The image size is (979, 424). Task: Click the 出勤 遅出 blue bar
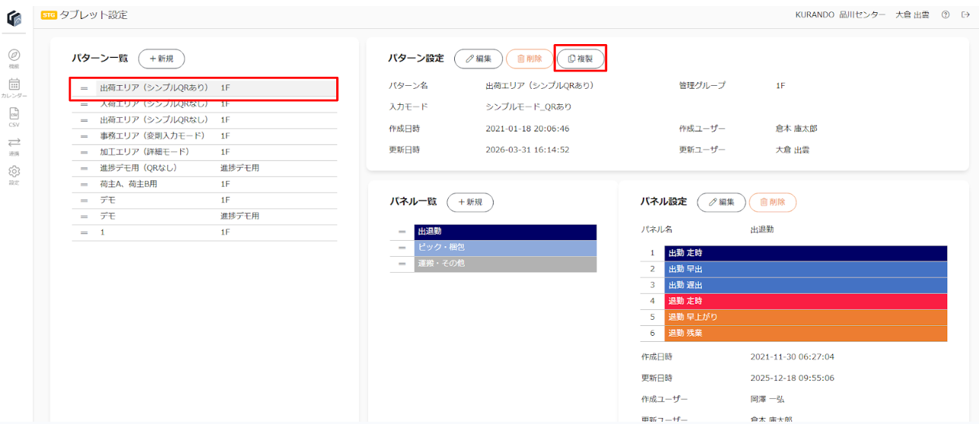click(806, 285)
